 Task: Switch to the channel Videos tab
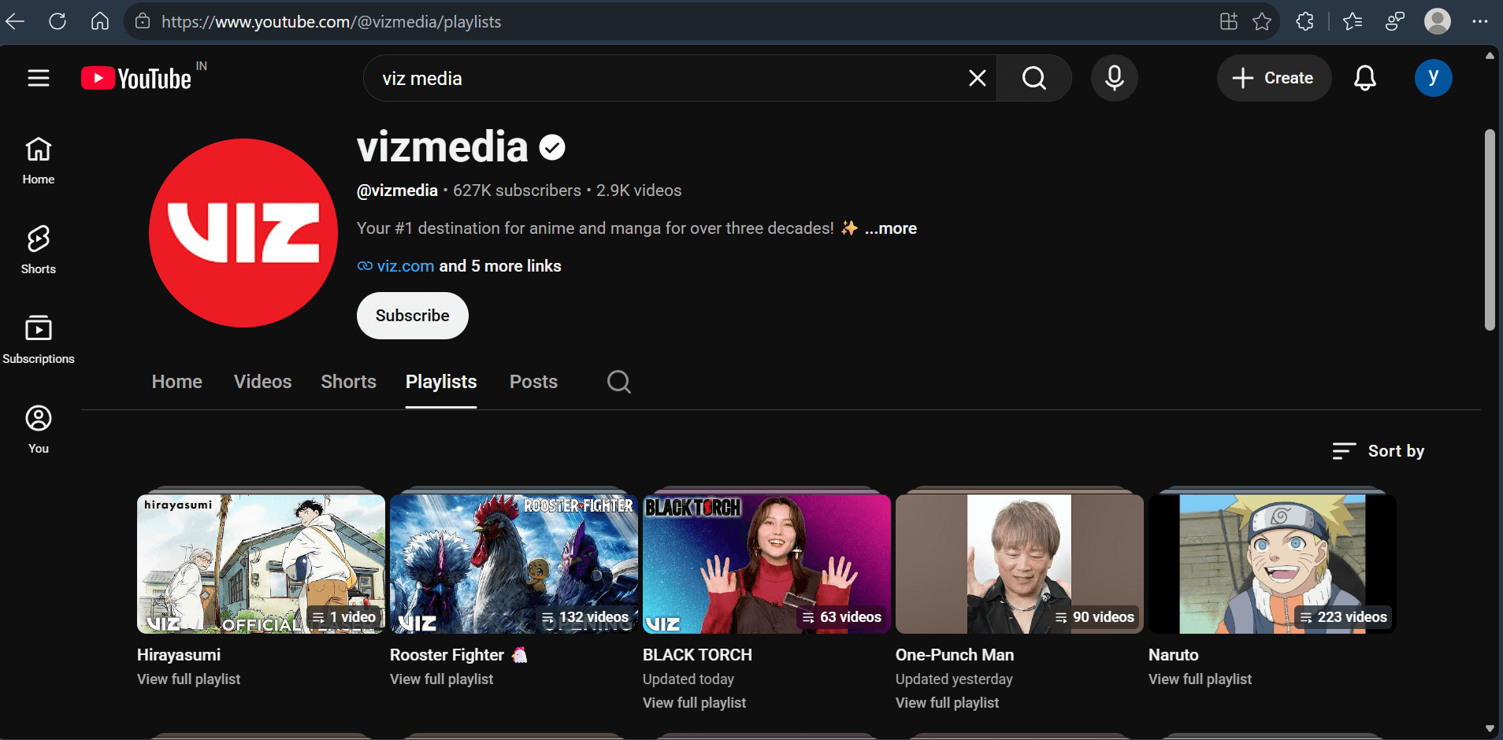pos(263,382)
